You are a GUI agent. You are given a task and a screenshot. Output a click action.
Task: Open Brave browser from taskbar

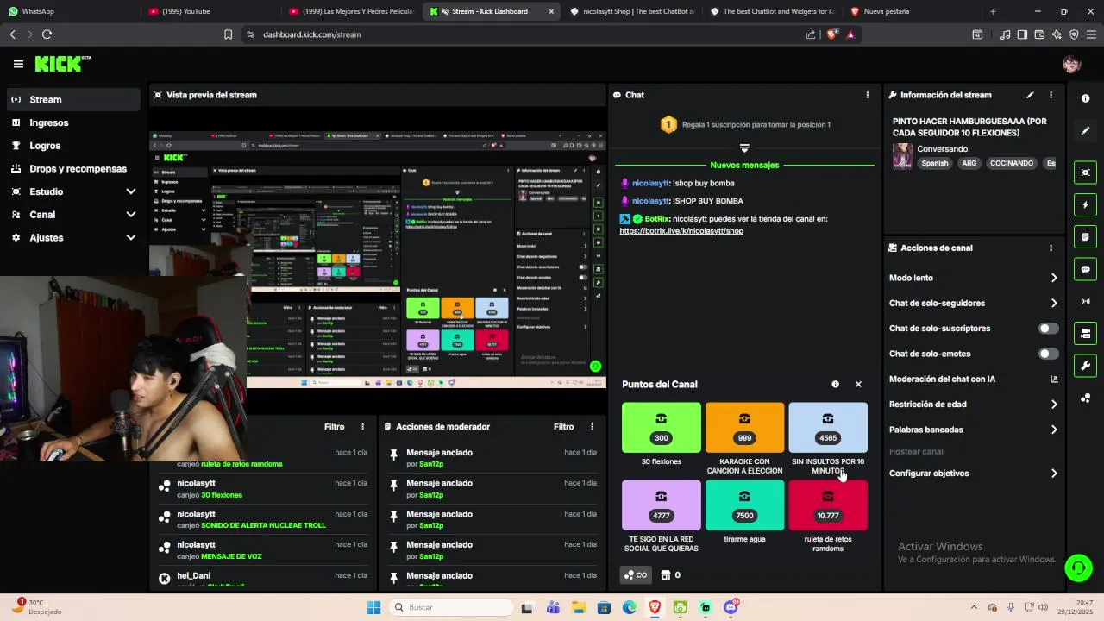coord(655,607)
